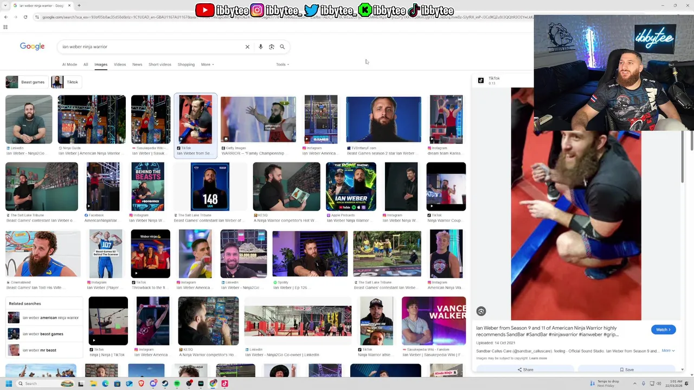Clear the search box with the X icon
Viewport: 694px width, 390px height.
[247, 47]
